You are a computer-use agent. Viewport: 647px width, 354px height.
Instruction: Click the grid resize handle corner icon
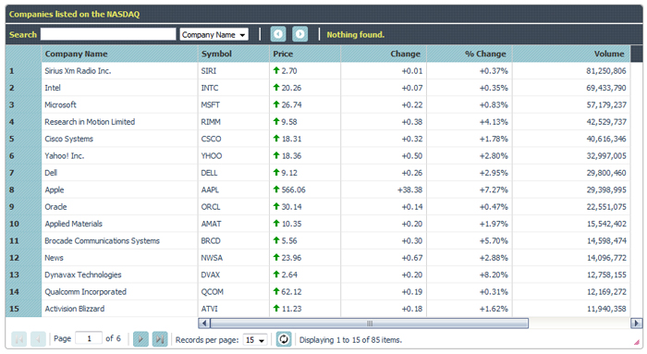click(x=637, y=342)
